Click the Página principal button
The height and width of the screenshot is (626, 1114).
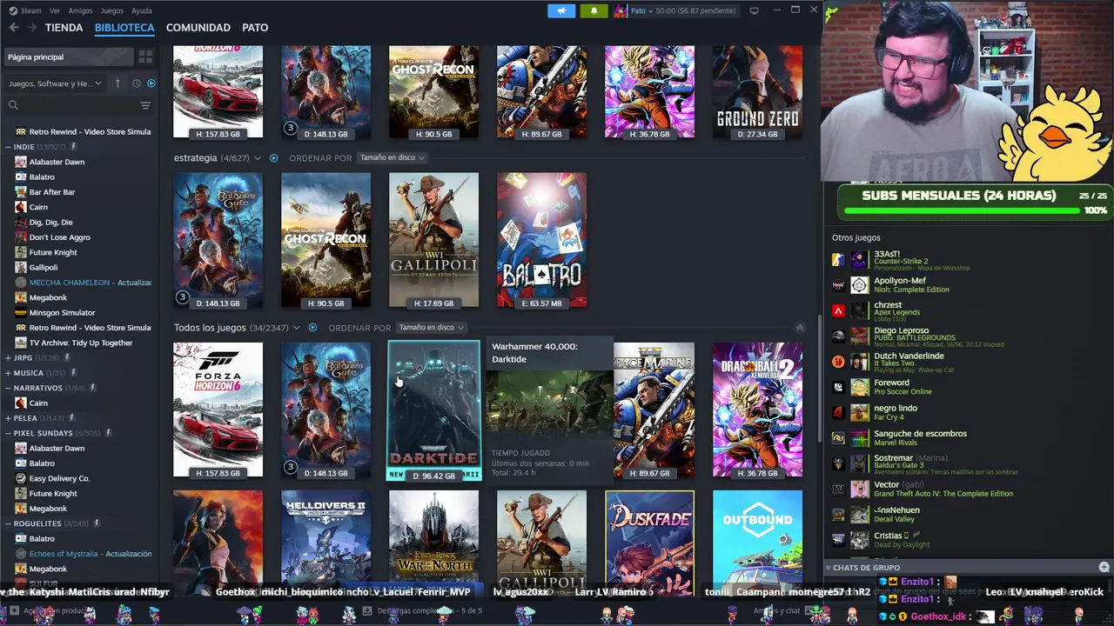click(x=70, y=57)
